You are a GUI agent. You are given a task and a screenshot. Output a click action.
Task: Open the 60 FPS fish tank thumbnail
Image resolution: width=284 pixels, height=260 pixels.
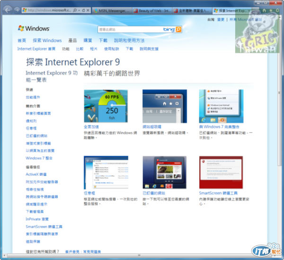tap(106, 106)
